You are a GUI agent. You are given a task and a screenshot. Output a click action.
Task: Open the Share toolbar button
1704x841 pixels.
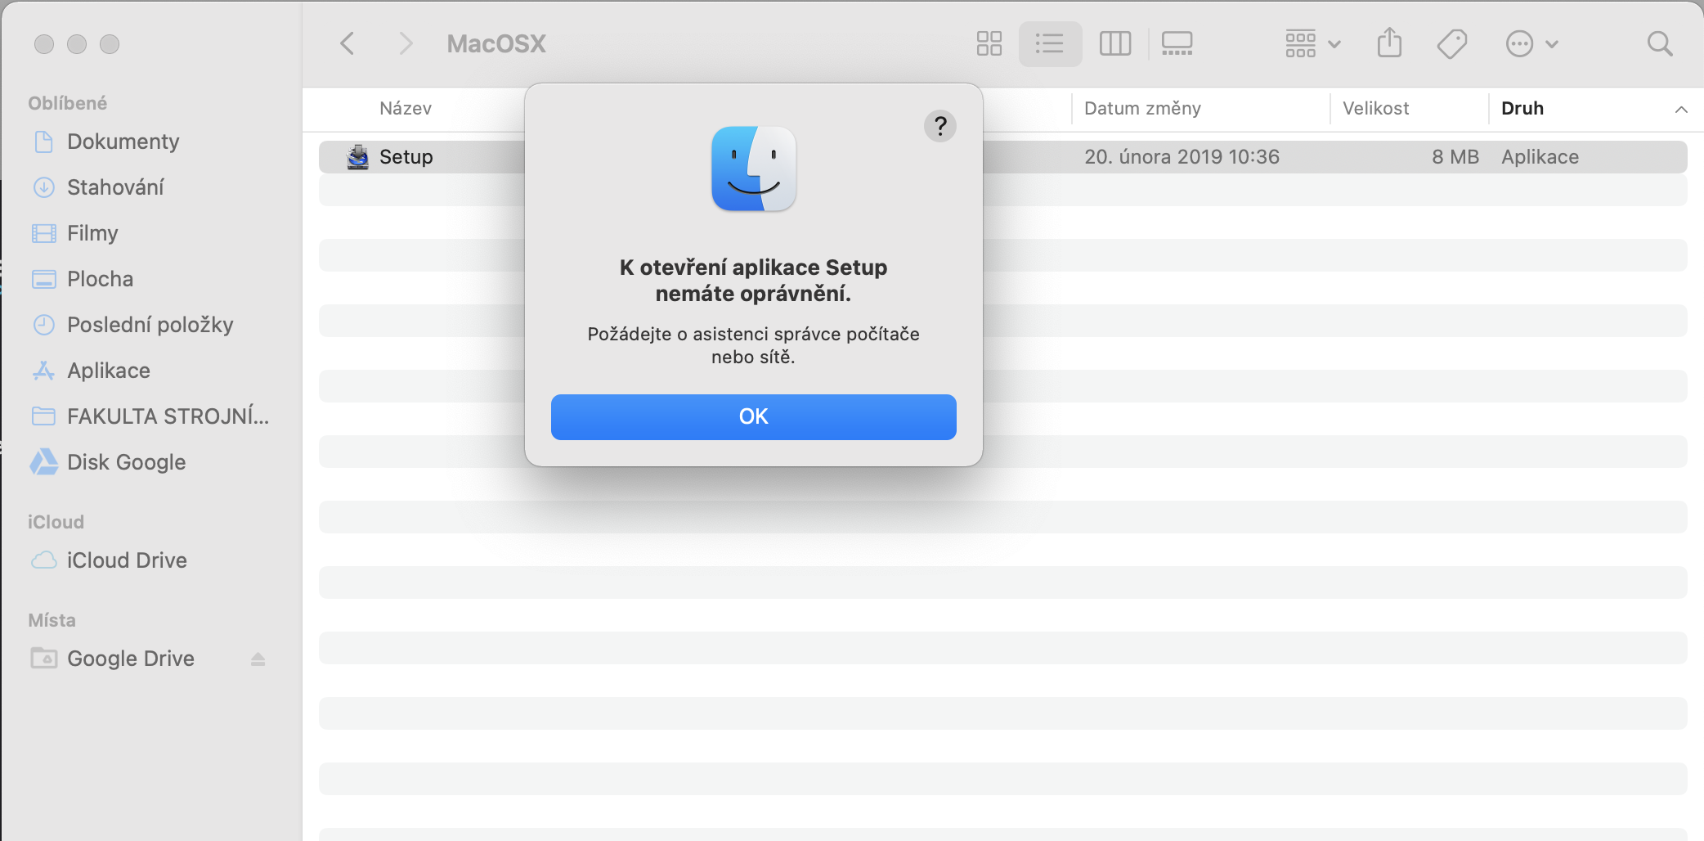coord(1389,43)
